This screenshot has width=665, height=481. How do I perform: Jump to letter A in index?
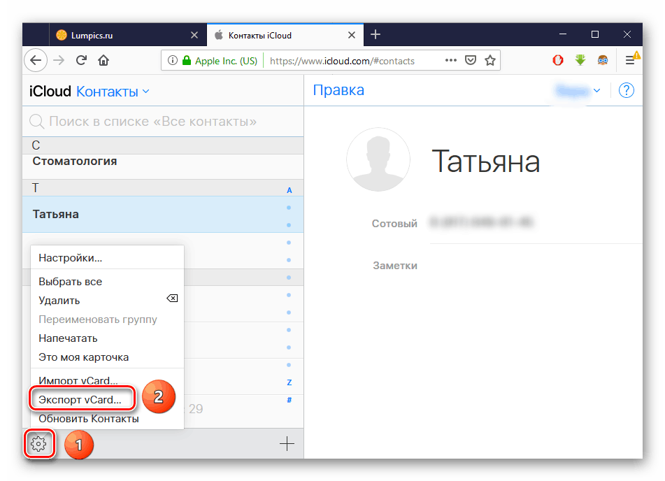289,190
